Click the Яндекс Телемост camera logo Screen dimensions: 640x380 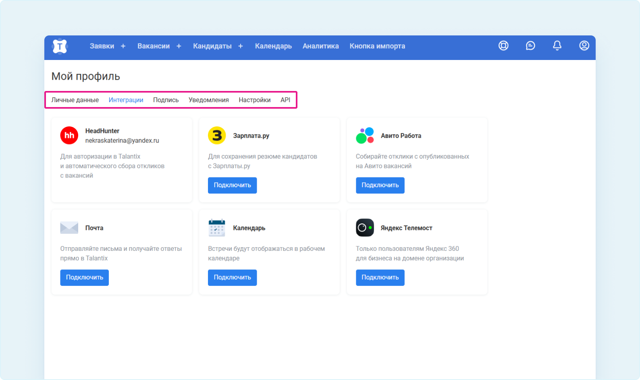365,227
